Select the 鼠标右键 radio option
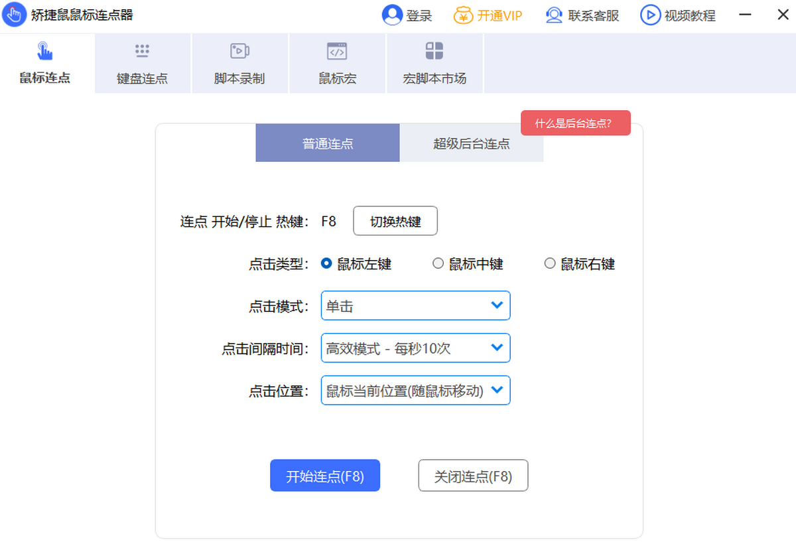The height and width of the screenshot is (544, 796). pyautogui.click(x=580, y=264)
